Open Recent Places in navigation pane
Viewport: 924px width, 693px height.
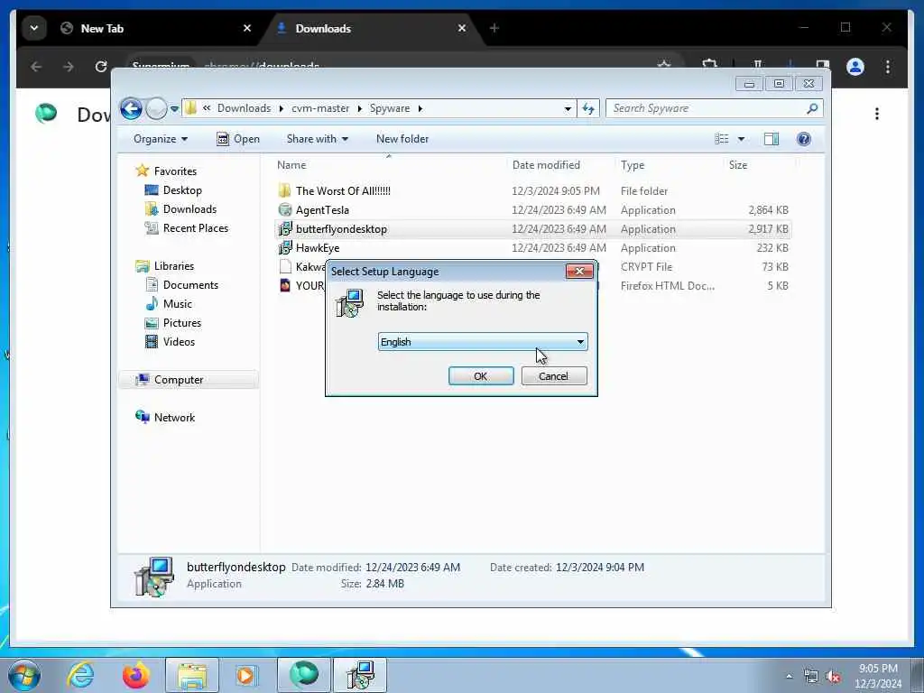196,228
